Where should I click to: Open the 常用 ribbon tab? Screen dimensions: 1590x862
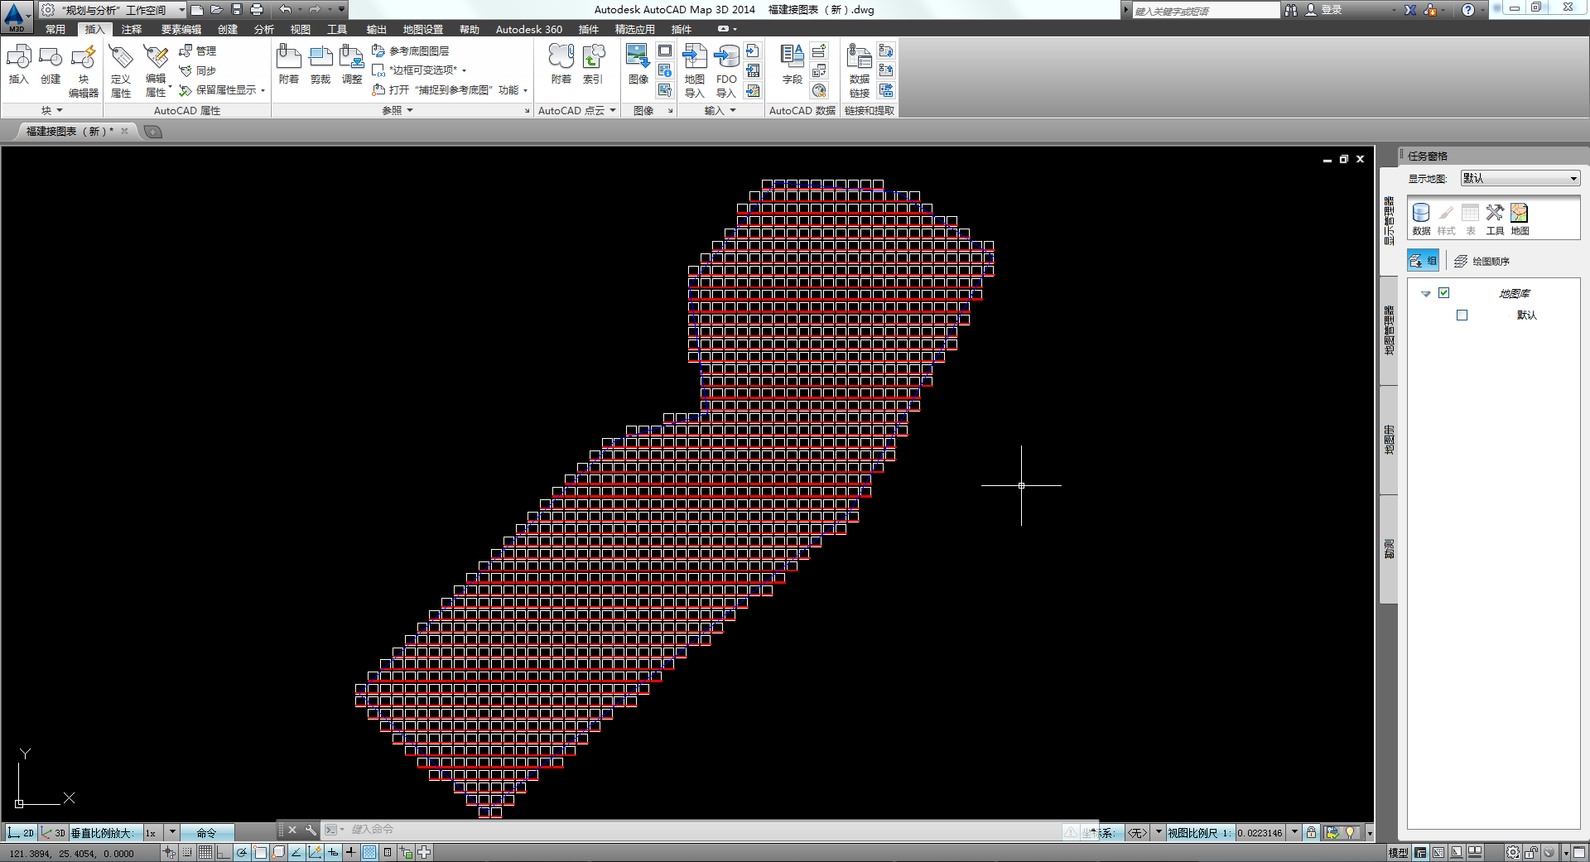click(x=55, y=29)
